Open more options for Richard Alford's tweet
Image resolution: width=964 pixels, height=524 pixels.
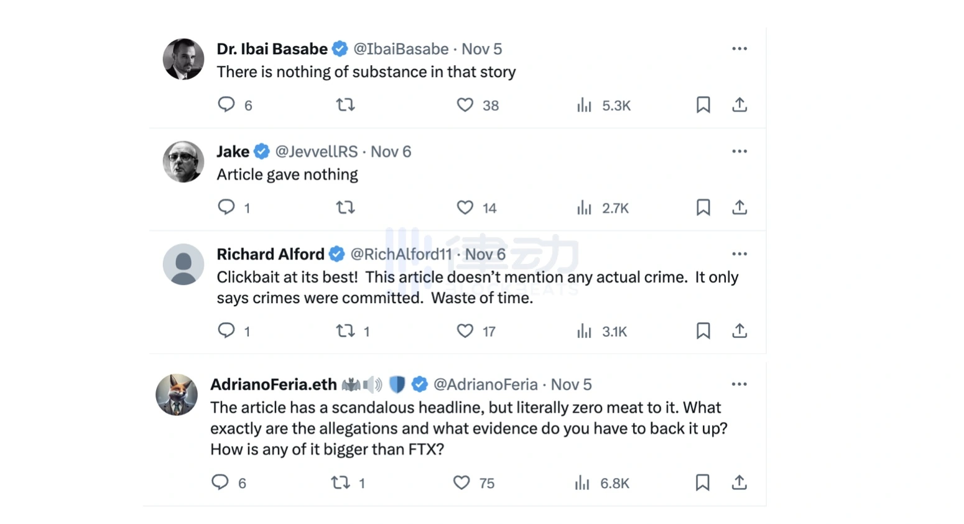739,254
